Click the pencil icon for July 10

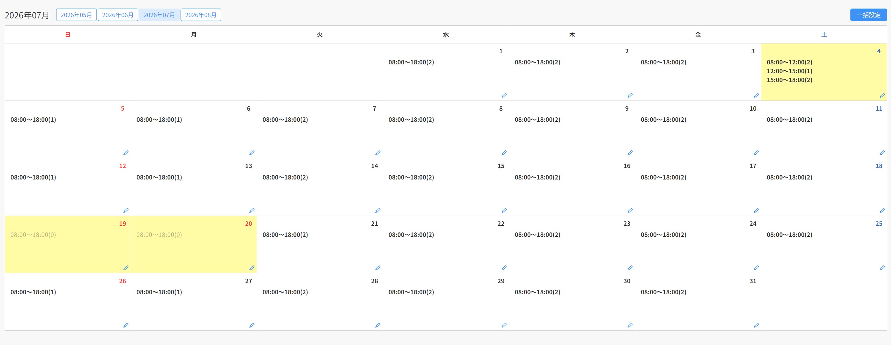pyautogui.click(x=756, y=153)
